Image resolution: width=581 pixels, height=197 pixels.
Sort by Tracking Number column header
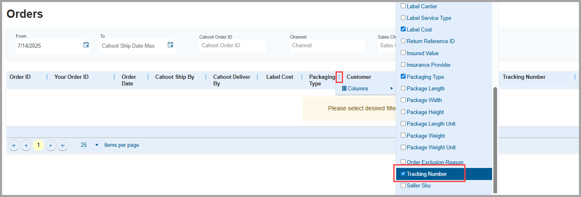pos(524,77)
